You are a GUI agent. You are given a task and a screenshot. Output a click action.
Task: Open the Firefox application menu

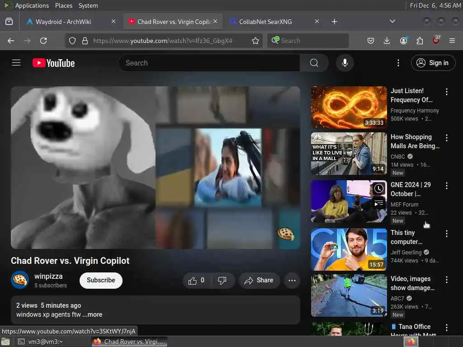tap(452, 41)
